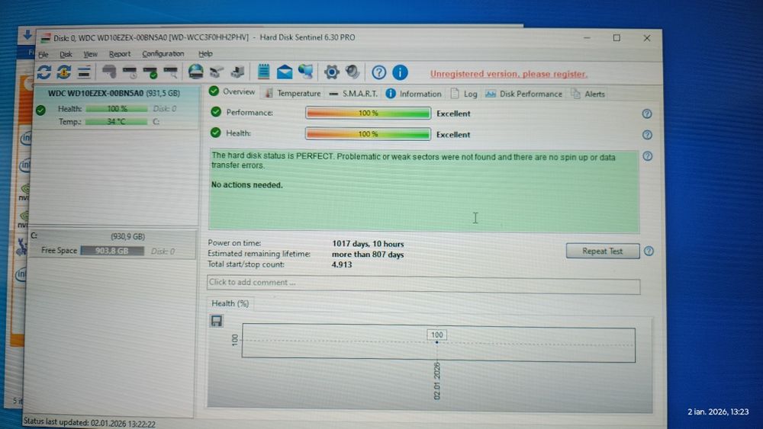Click the speaker toolbar icon
Viewport: 763px width, 429px height.
coord(353,72)
